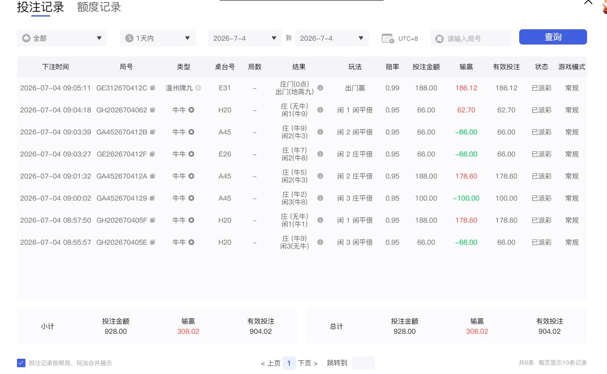607x374 pixels.
Task: Click bet time 2026-07-04 08:55:57
Action: point(56,242)
